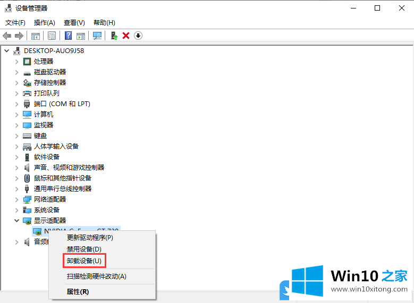
Task: Collapse the 显示适配器 category
Action: [x=16, y=220]
